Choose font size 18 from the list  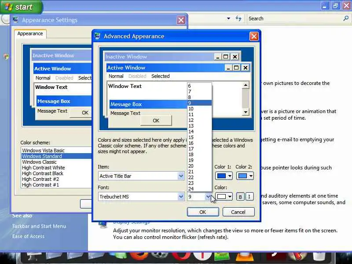point(199,154)
